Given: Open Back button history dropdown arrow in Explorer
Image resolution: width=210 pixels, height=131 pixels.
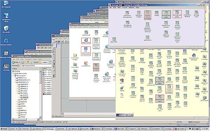Looking at the screenshot, I should (20, 62).
